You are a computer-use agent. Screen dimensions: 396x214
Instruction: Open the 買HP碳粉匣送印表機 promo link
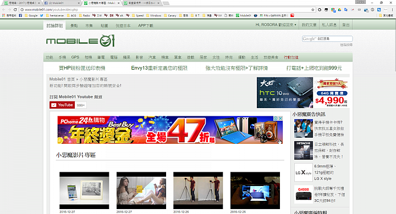point(82,68)
